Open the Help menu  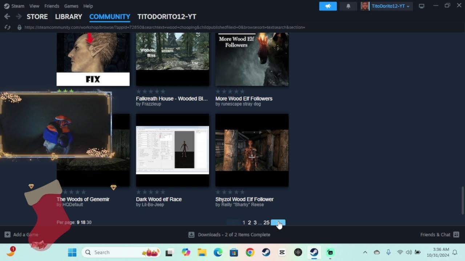[x=88, y=6]
